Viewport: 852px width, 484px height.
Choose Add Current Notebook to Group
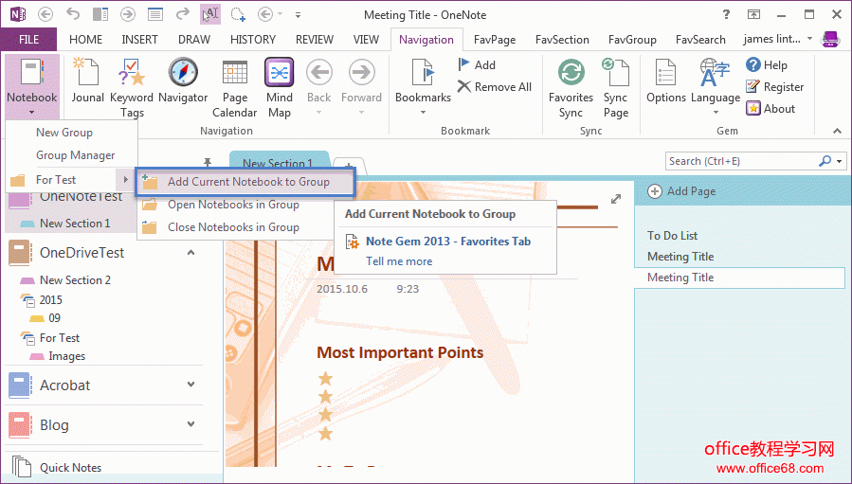point(245,182)
